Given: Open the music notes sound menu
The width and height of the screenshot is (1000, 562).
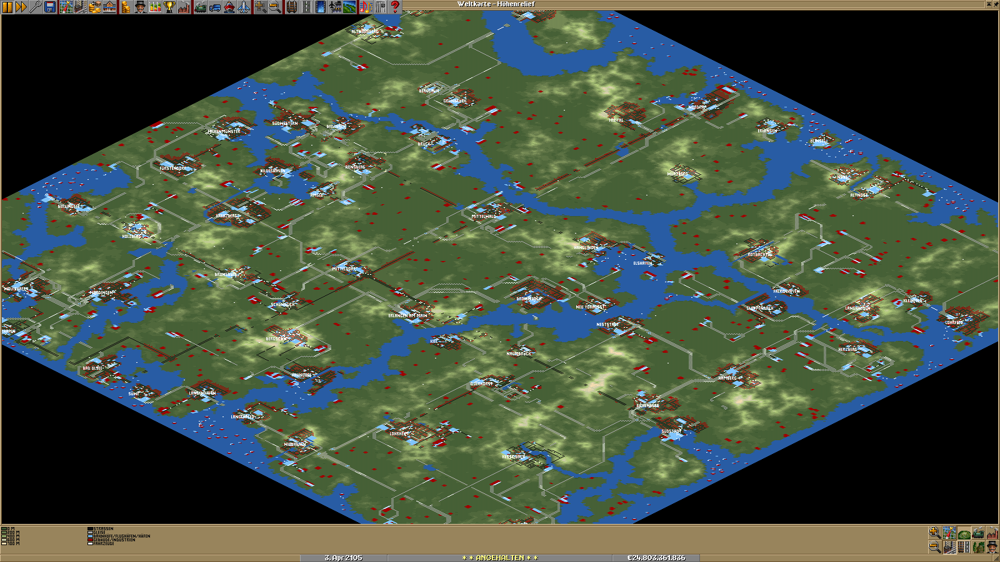Looking at the screenshot, I should point(366,7).
